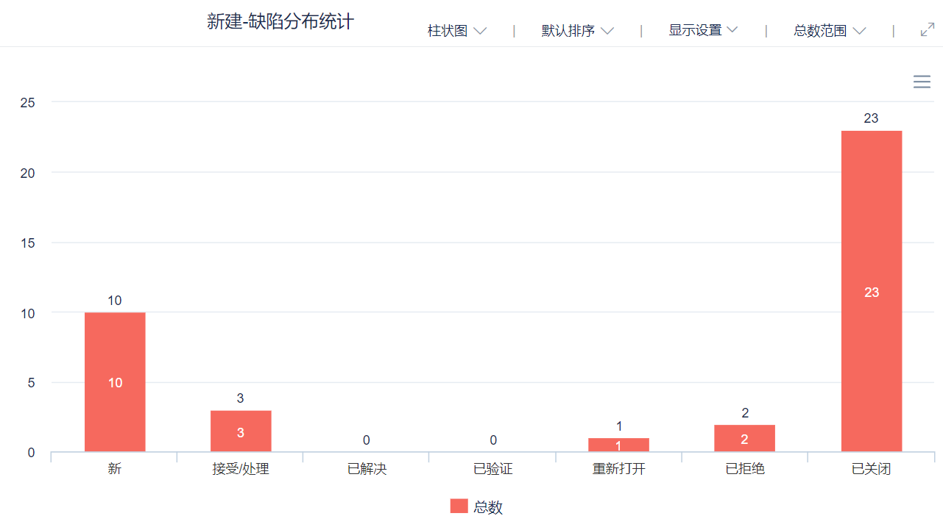Click chevron beside 显示设置
Viewport: 943px width, 527px height.
point(732,30)
